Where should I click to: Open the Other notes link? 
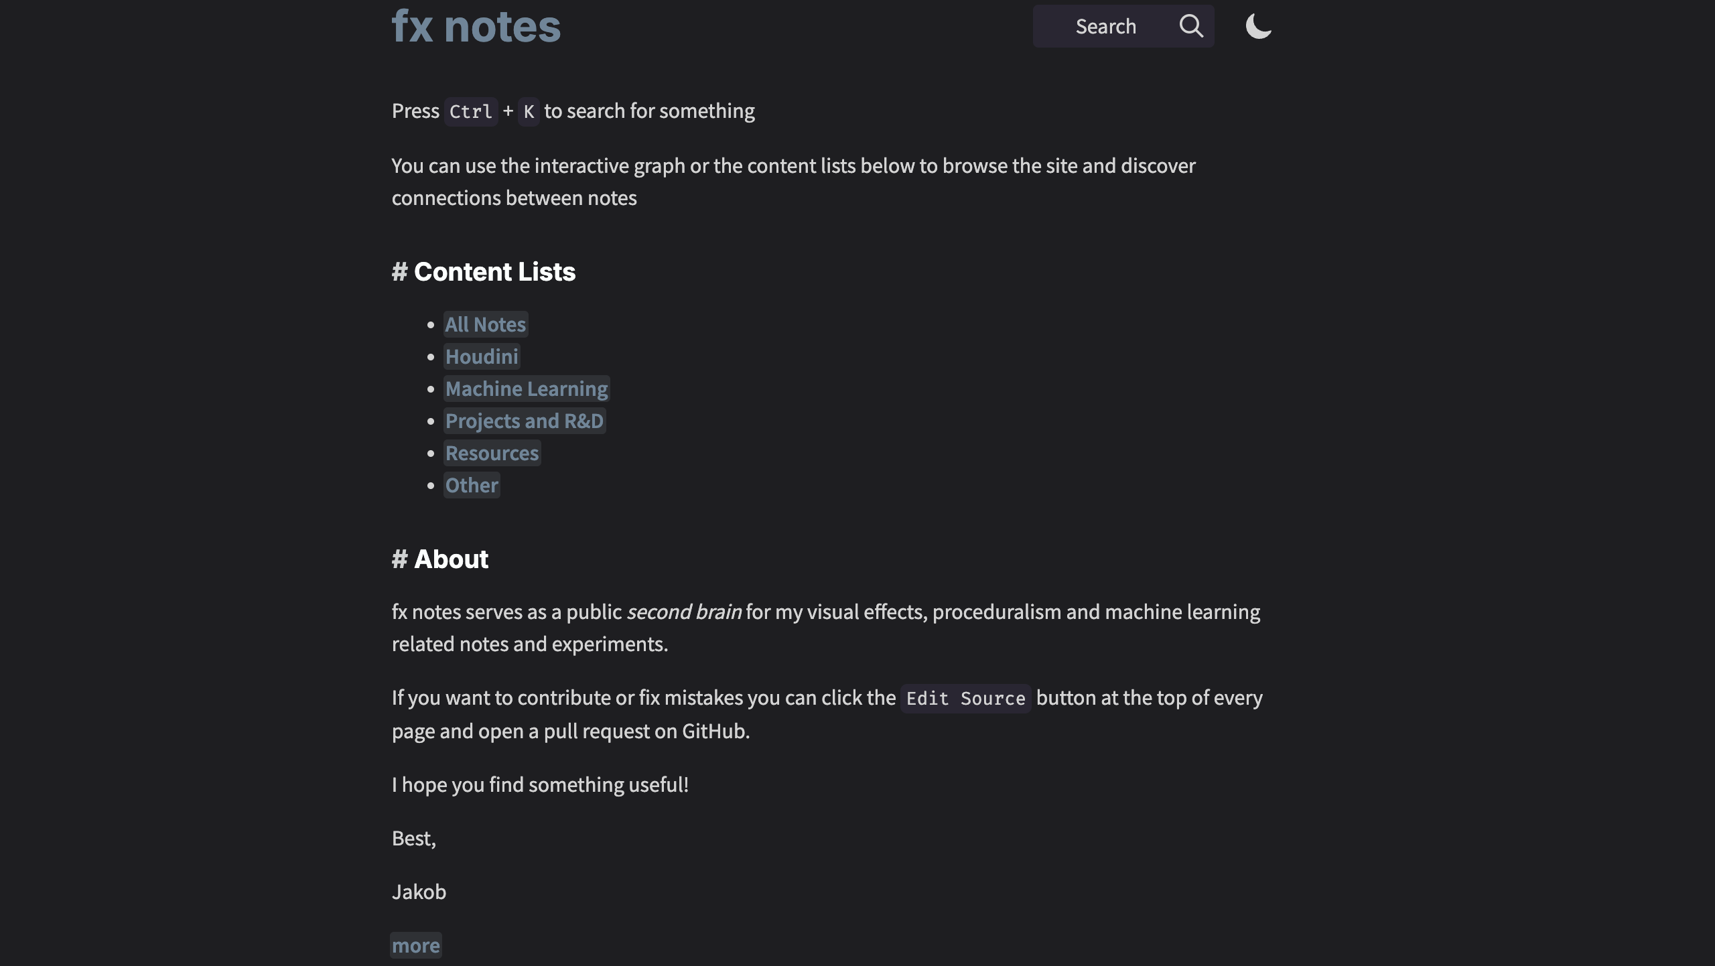tap(472, 486)
